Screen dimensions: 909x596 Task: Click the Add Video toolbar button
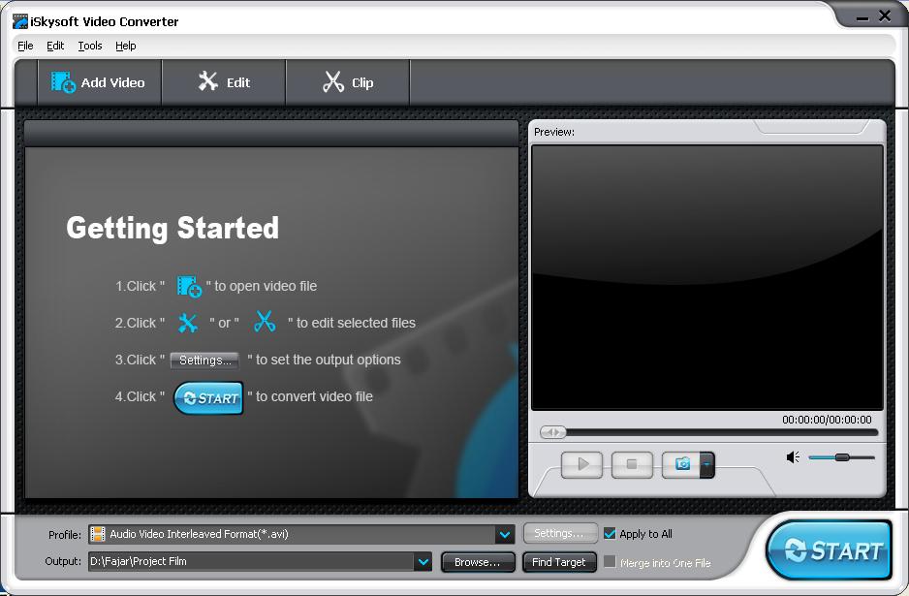point(99,82)
